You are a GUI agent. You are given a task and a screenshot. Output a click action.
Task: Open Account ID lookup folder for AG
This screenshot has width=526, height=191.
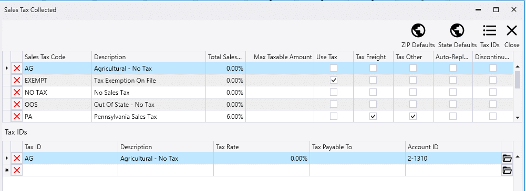[507, 158]
